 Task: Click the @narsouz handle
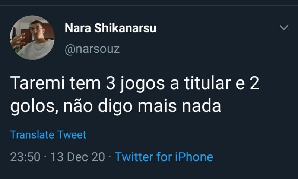(x=92, y=49)
